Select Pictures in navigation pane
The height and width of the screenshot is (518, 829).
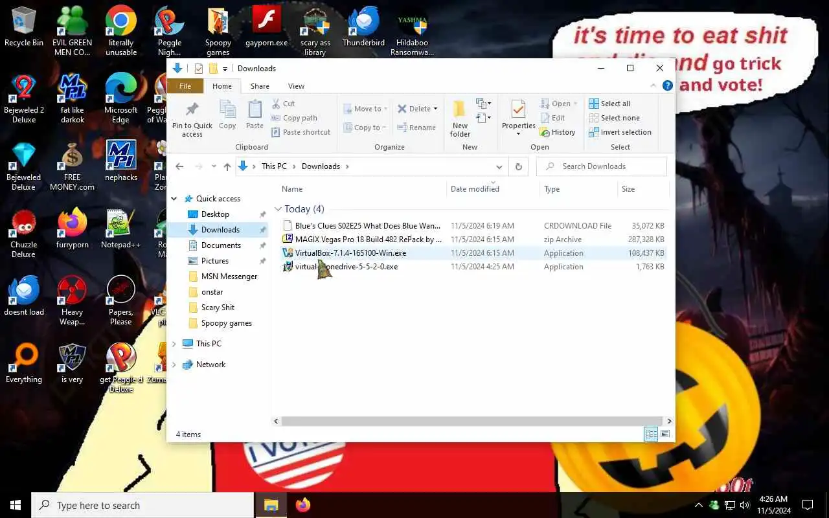[x=214, y=261]
